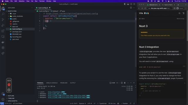Search the Vite PWA docs
The width and height of the screenshot is (188, 105).
tap(179, 13)
